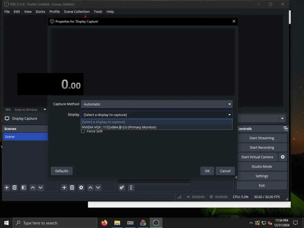Grab the Properties dialog resize grip

coord(236,177)
